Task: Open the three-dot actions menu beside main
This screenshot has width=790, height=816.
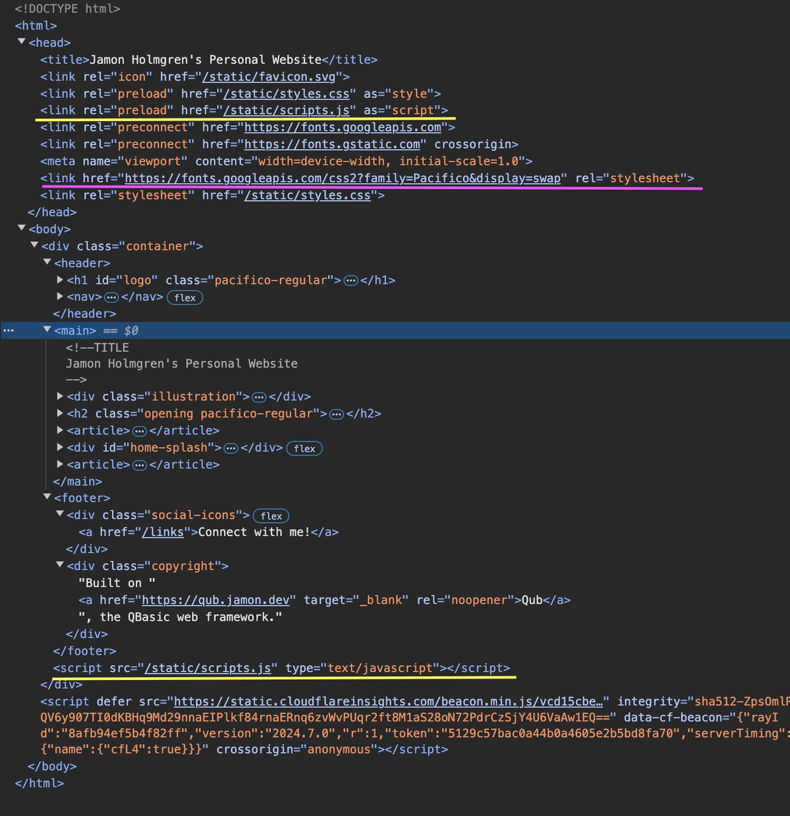Action: [x=8, y=330]
